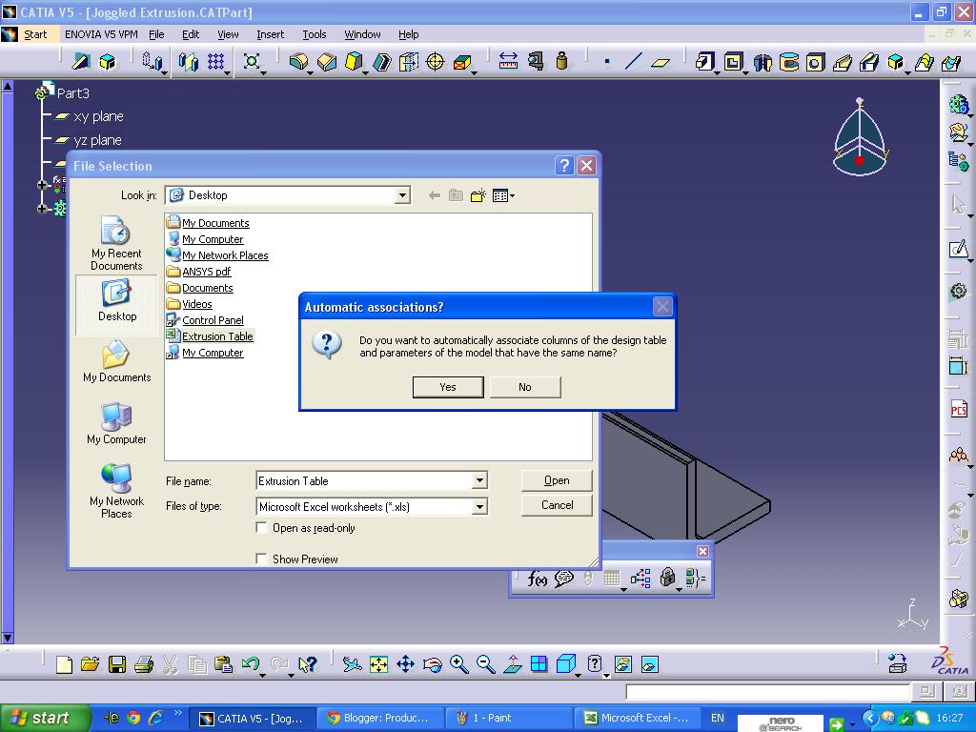The height and width of the screenshot is (732, 976).
Task: Activate the Pan tool
Action: point(404,664)
